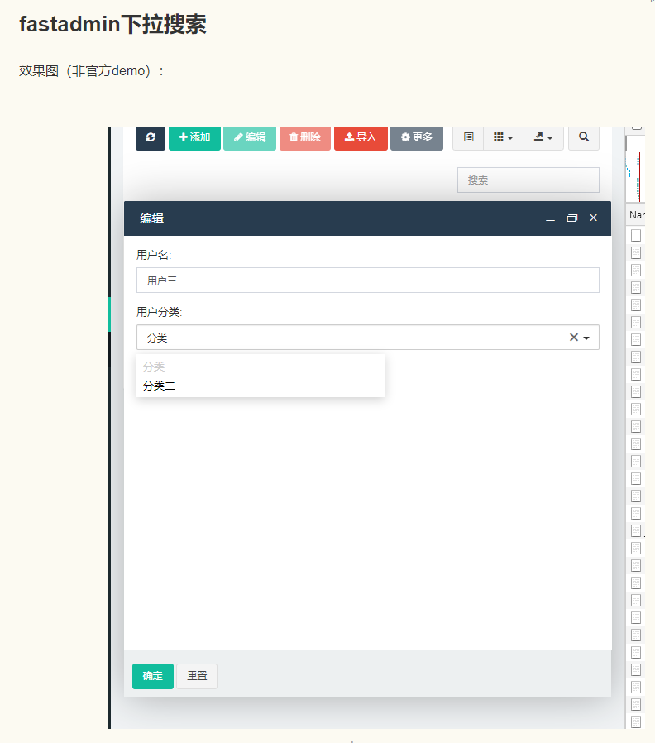Open the 更多 more menu
Image resolution: width=655 pixels, height=743 pixels.
pyautogui.click(x=417, y=138)
